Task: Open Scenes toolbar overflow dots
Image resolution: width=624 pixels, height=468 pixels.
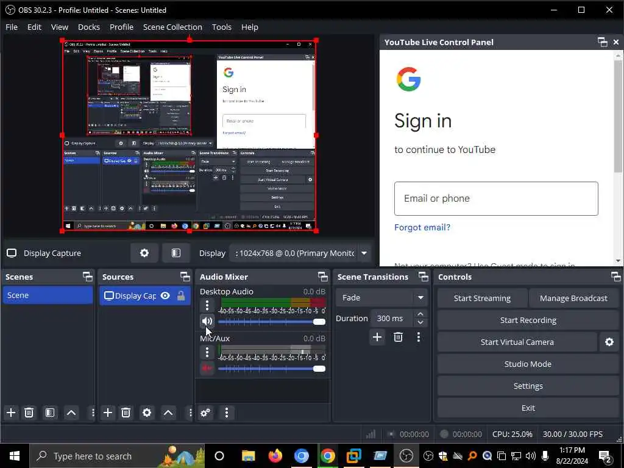Action: pyautogui.click(x=93, y=413)
